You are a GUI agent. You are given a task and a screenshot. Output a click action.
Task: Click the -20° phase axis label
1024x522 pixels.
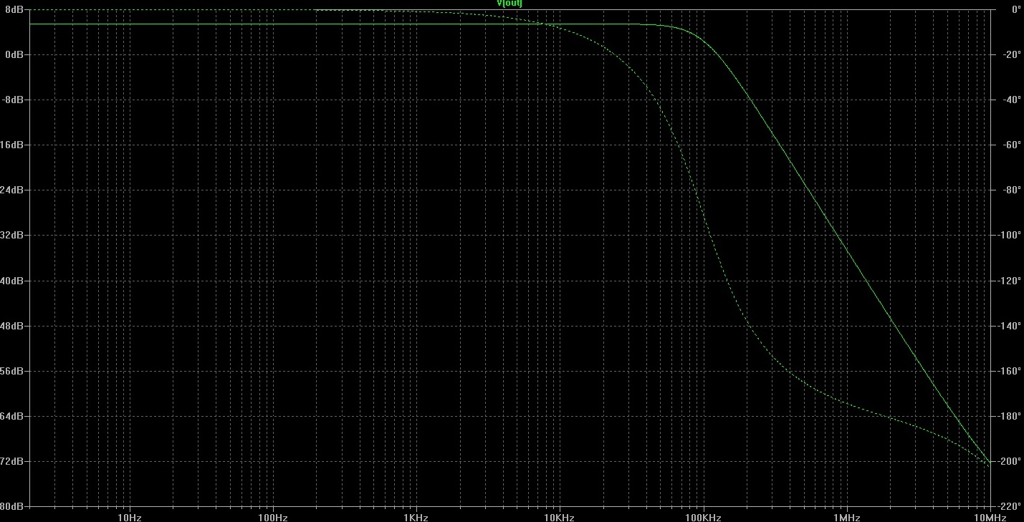(1011, 54)
